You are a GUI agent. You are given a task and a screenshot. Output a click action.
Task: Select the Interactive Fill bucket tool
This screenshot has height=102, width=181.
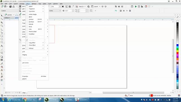pos(2,67)
